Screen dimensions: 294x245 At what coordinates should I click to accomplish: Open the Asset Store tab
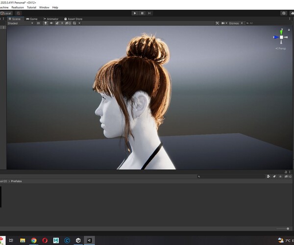click(73, 19)
